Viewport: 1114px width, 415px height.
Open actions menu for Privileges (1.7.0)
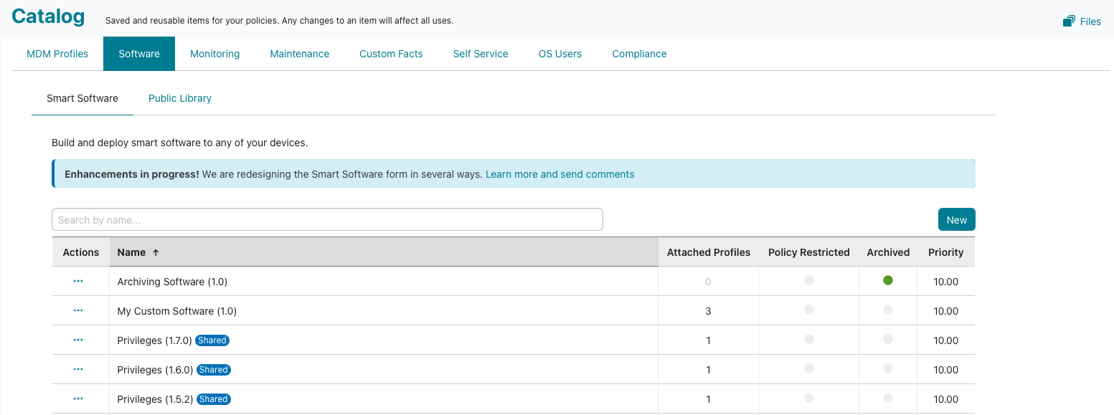click(x=78, y=340)
